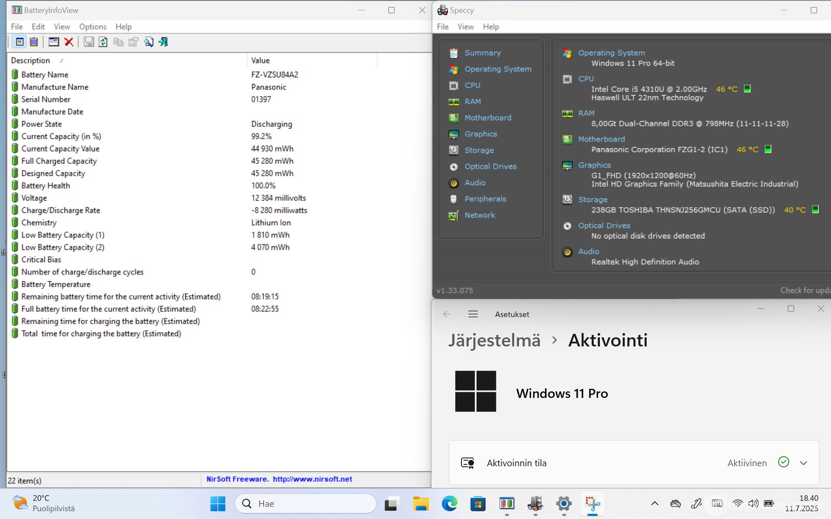831x519 pixels.
Task: Click the Save floppy disk toolbar icon
Action: (x=89, y=42)
